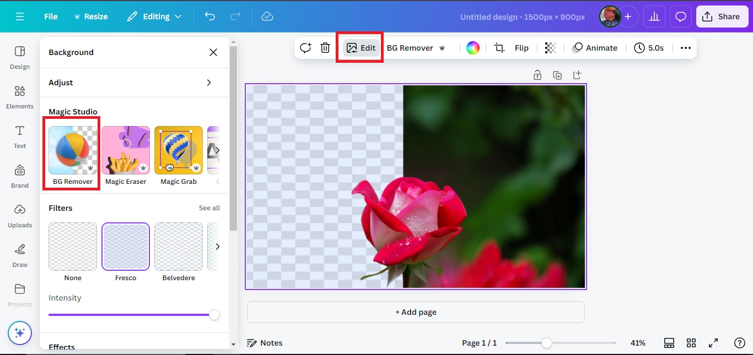
Task: Add new page icon above canvas
Action: coord(577,75)
